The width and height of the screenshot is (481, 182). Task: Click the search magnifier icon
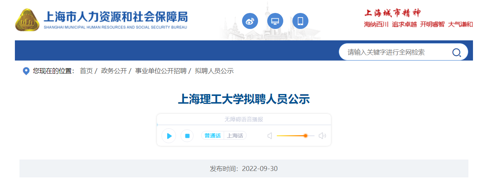coord(457,53)
